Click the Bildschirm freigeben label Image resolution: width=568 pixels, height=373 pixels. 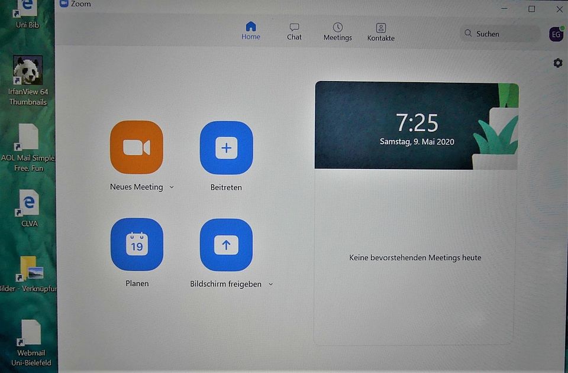(x=225, y=284)
